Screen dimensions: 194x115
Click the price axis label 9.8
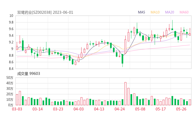tap(11, 22)
